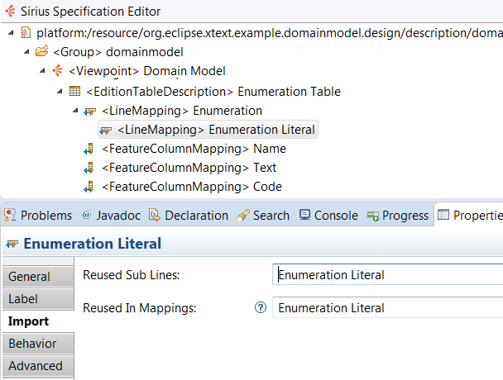Collapse the Group domainmodel node
Screen dimensions: 503x380
coord(26,52)
